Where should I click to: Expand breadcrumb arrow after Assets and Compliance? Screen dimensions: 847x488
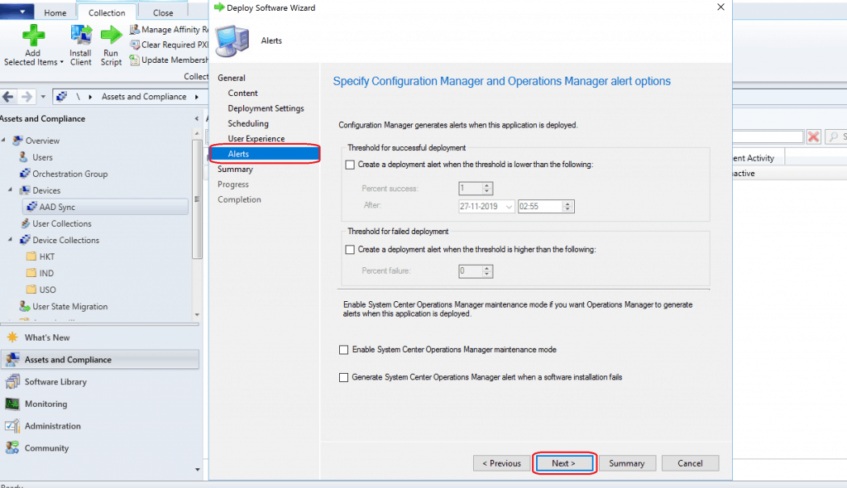click(x=197, y=97)
